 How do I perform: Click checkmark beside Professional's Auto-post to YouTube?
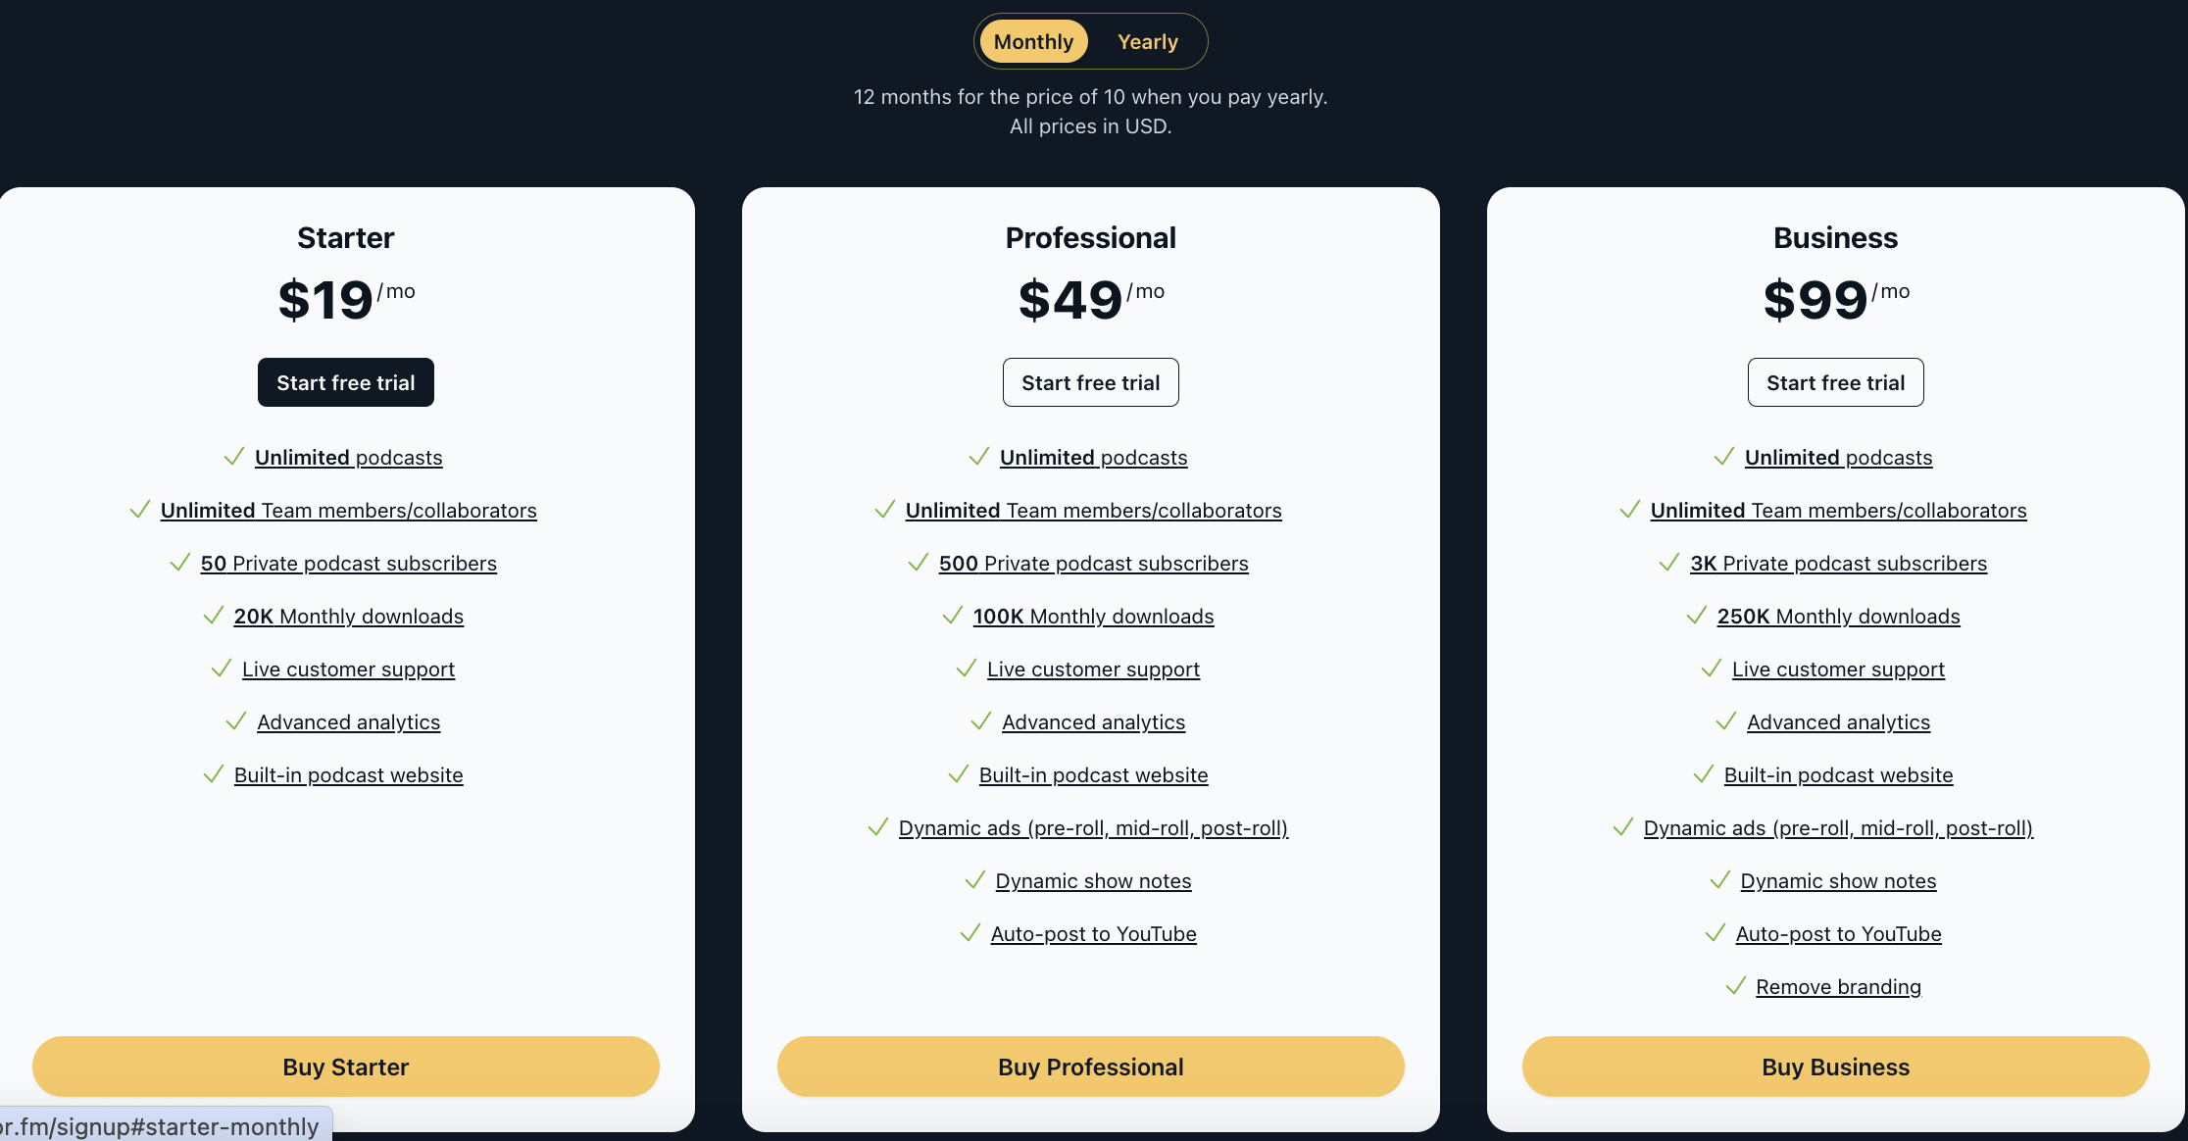click(970, 933)
